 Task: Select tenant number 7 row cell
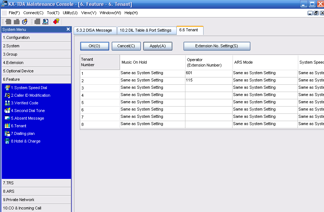coord(100,117)
